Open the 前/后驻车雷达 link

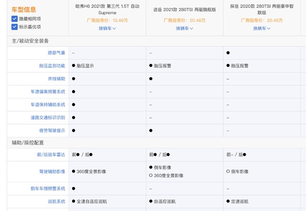(x=51, y=155)
